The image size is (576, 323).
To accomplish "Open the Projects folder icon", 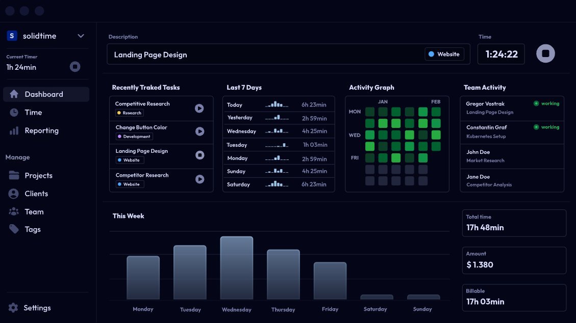I will click(x=14, y=175).
